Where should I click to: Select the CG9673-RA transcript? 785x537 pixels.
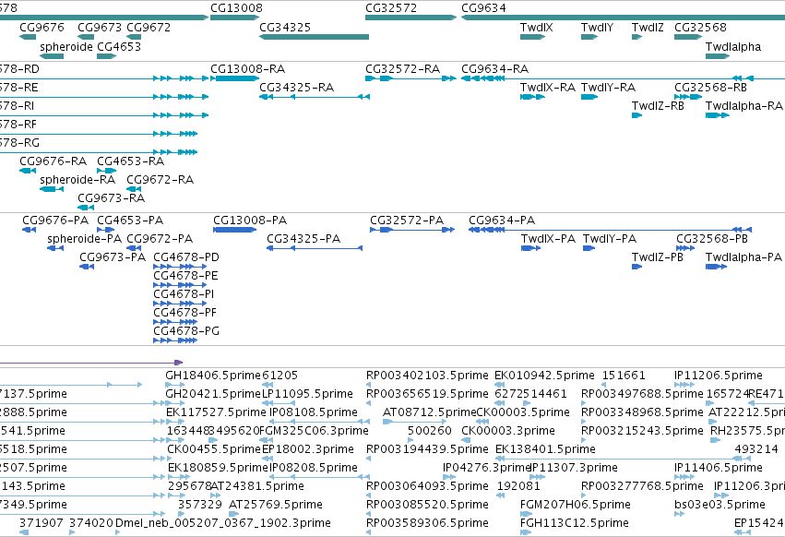click(86, 208)
